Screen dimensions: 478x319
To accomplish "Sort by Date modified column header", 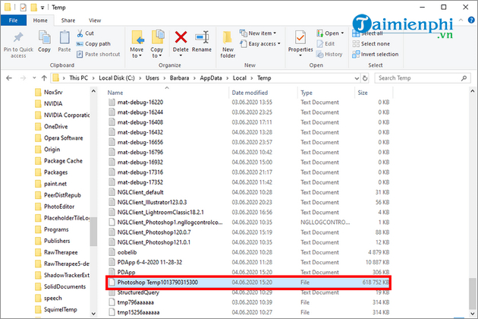I will click(x=250, y=93).
